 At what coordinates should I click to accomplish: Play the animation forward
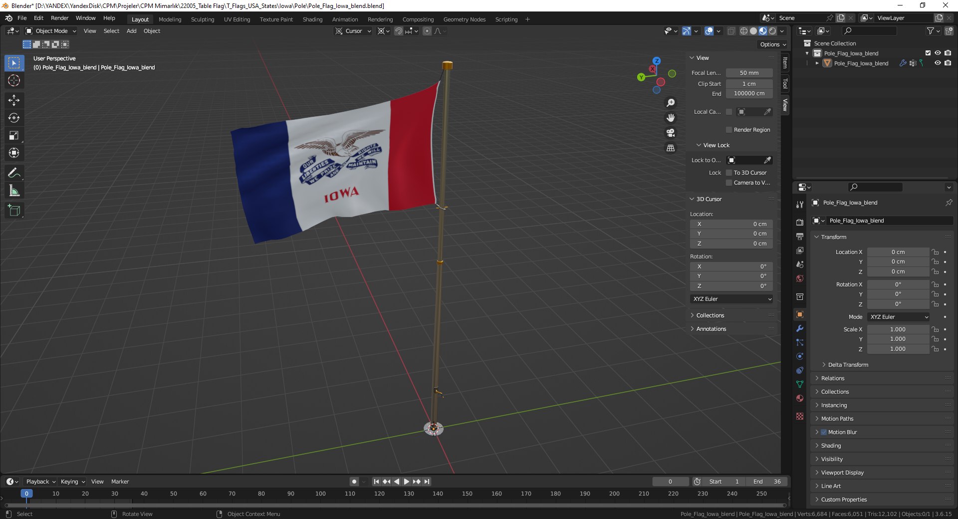[406, 482]
